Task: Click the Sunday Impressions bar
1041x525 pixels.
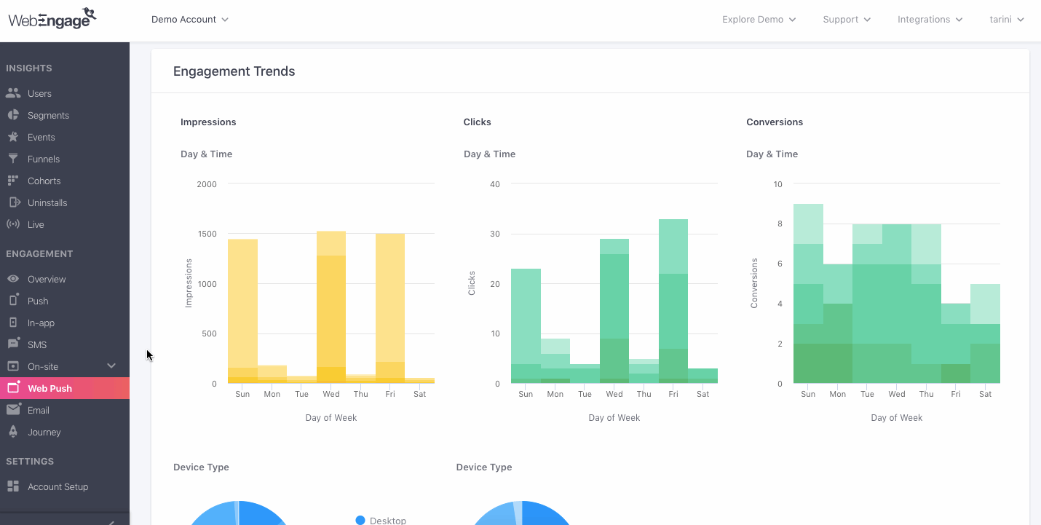Action: [x=242, y=311]
